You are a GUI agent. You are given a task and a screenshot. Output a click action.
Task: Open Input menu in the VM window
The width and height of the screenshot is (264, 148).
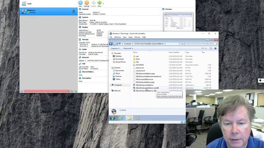(130, 37)
